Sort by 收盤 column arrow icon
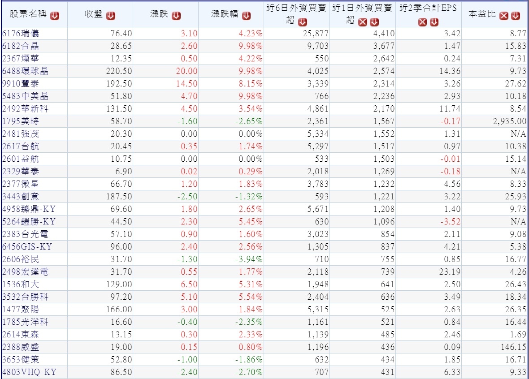Image resolution: width=529 pixels, height=379 pixels. tap(111, 16)
